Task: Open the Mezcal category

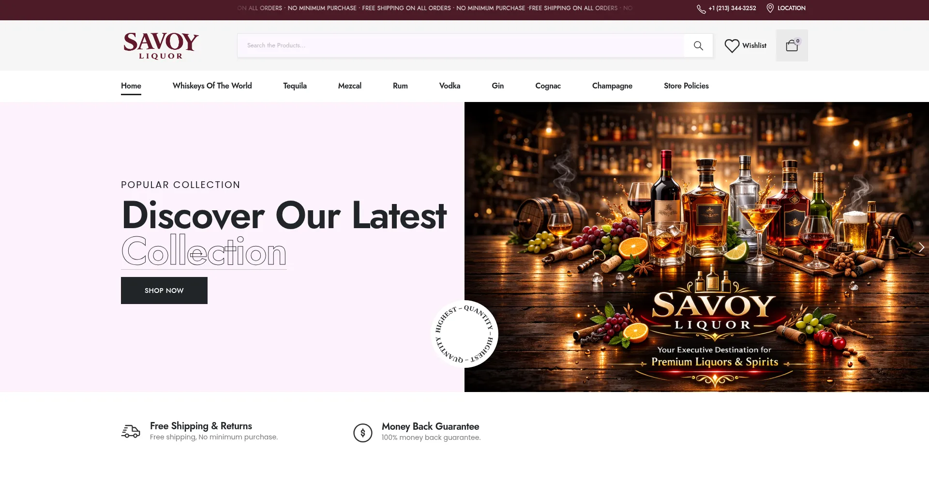Action: [x=350, y=86]
